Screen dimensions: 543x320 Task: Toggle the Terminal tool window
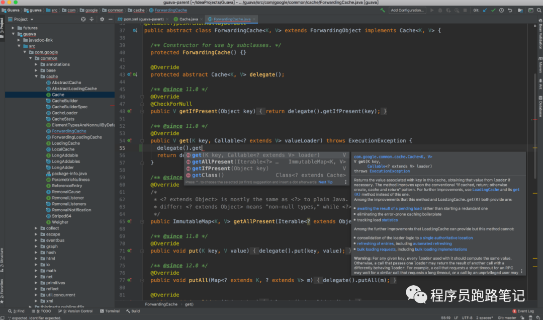[110, 311]
